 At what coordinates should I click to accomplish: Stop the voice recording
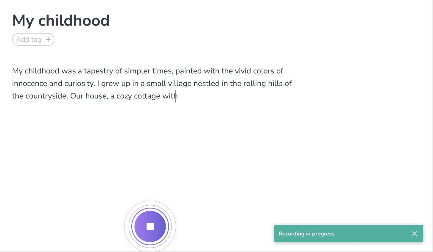click(150, 226)
